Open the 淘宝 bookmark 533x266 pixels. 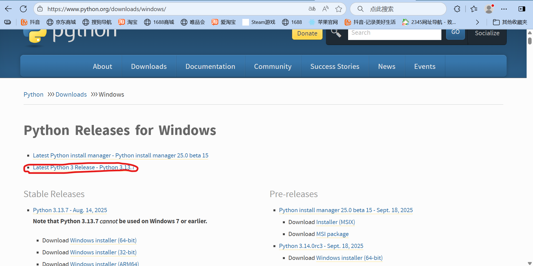tap(128, 22)
